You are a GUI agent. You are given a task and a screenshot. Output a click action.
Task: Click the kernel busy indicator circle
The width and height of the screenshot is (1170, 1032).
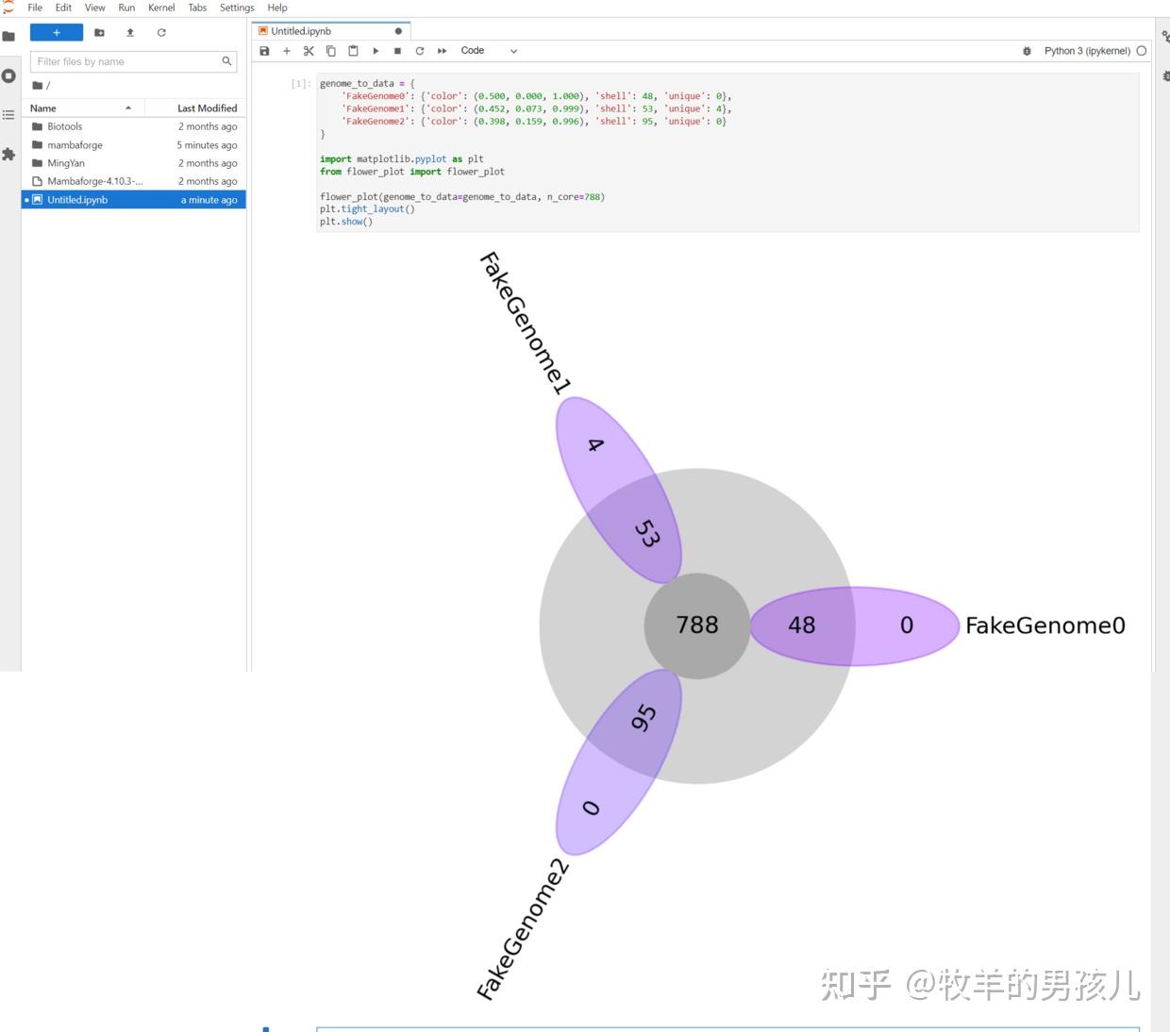tap(1142, 51)
